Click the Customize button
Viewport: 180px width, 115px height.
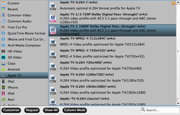pyautogui.click(x=11, y=110)
